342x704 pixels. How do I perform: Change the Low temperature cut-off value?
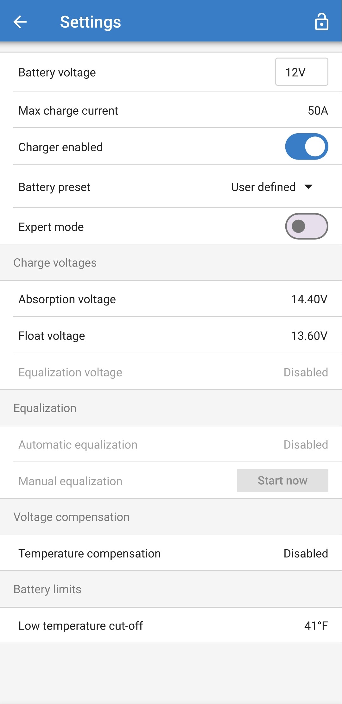316,626
